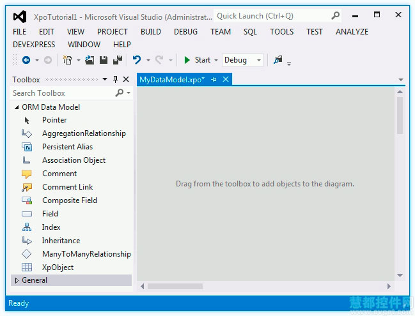Viewport: 415px width, 316px height.
Task: Open the Start button dropdown arrow
Action: pyautogui.click(x=216, y=60)
